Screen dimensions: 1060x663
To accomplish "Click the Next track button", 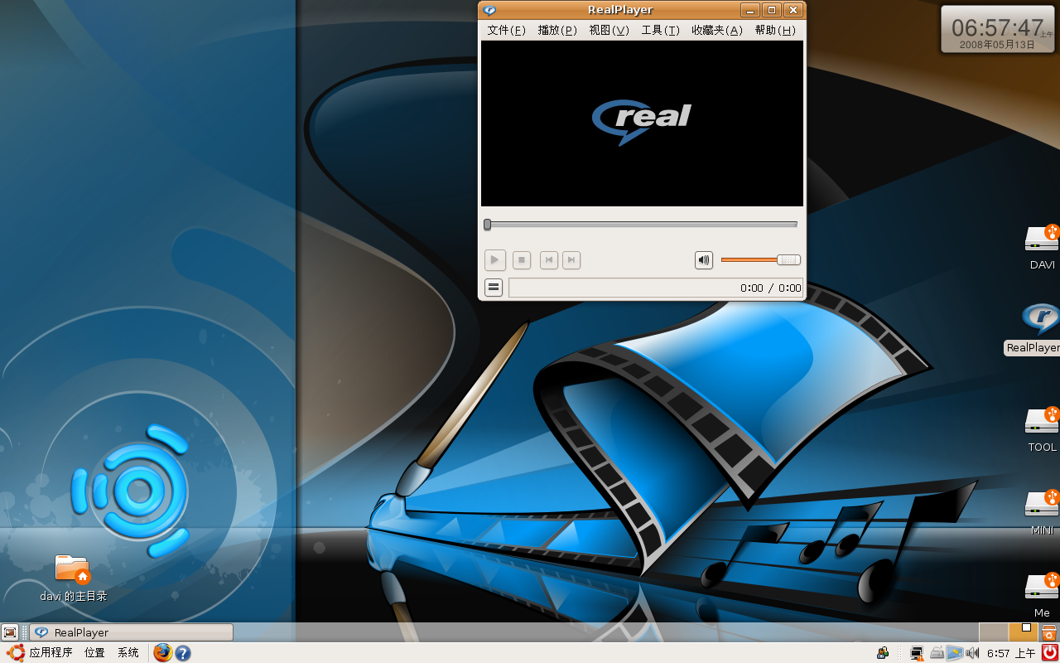I will click(x=571, y=260).
